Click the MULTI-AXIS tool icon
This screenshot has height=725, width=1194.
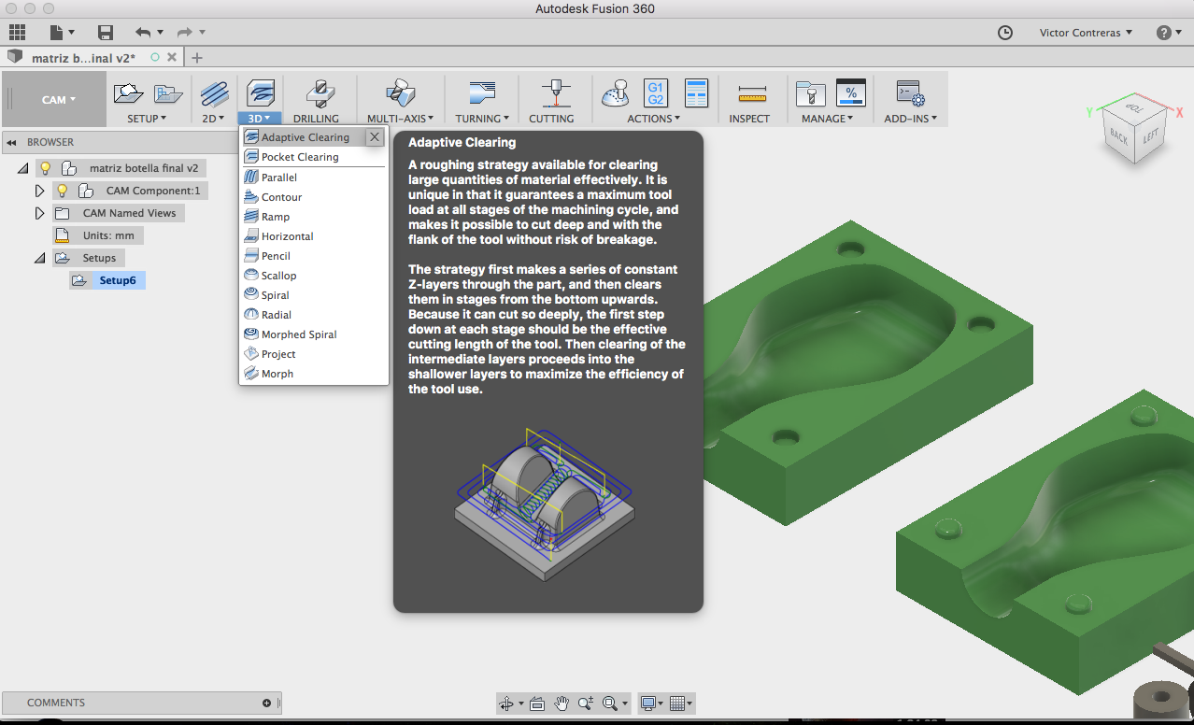[x=400, y=93]
